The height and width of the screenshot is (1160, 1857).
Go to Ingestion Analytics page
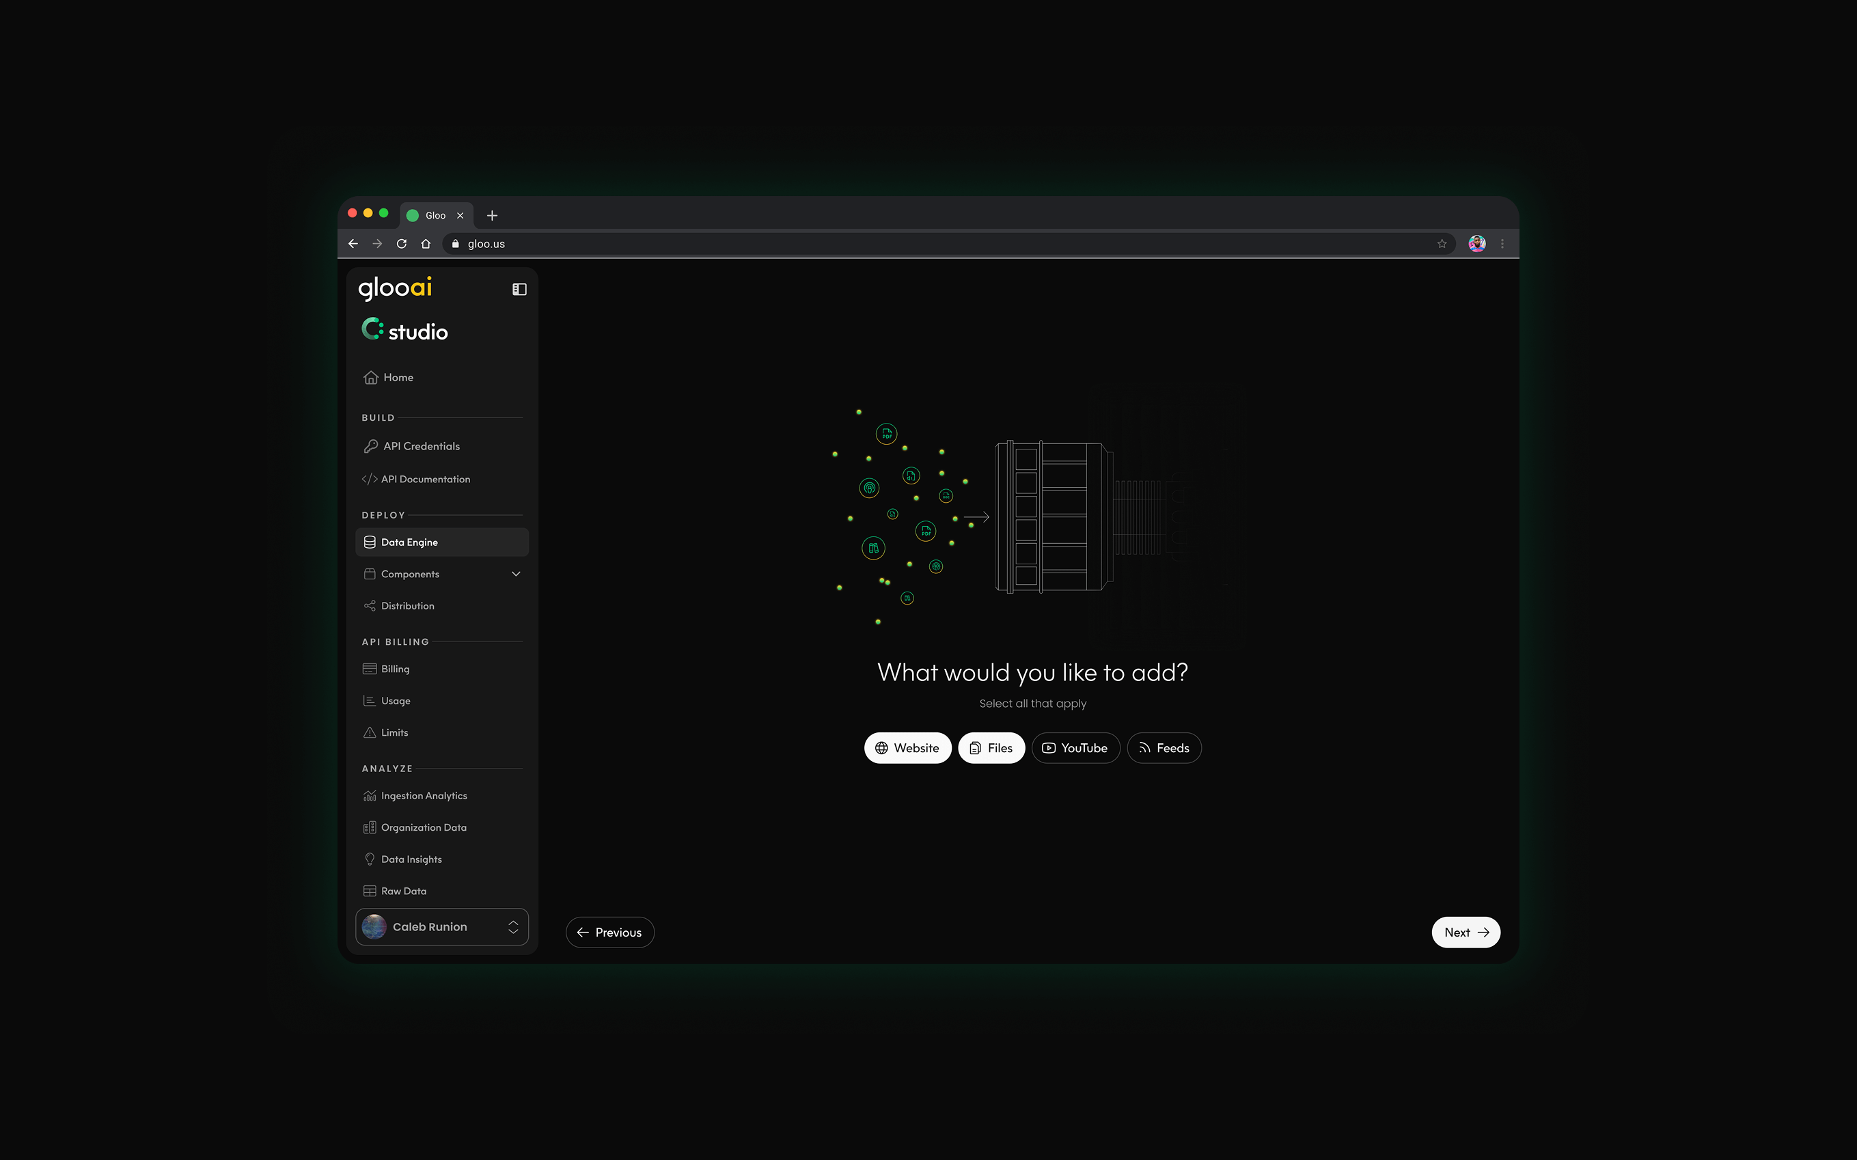pyautogui.click(x=424, y=796)
